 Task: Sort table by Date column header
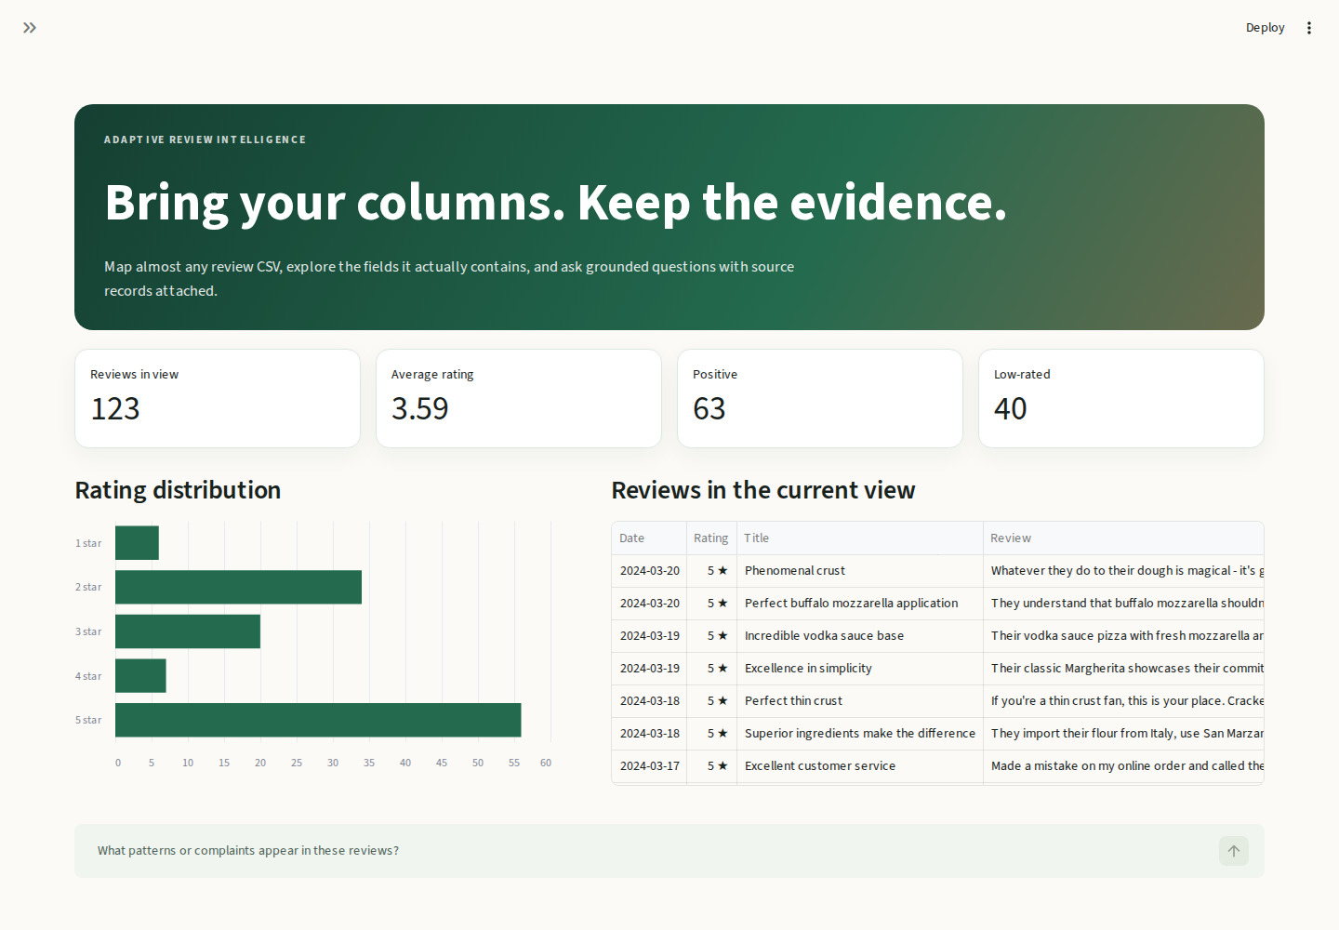(649, 538)
